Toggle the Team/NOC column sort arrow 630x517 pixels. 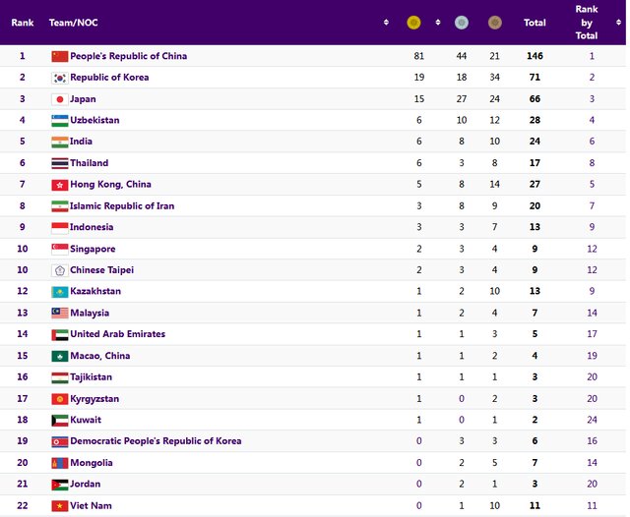(x=386, y=22)
